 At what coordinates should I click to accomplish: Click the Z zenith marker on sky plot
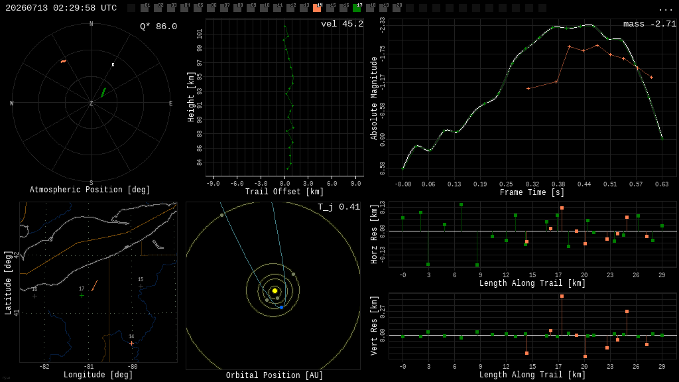pos(91,103)
